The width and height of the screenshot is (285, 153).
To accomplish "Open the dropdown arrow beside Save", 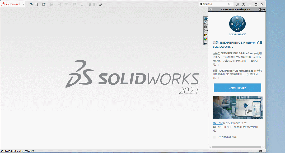I will 55,4.
